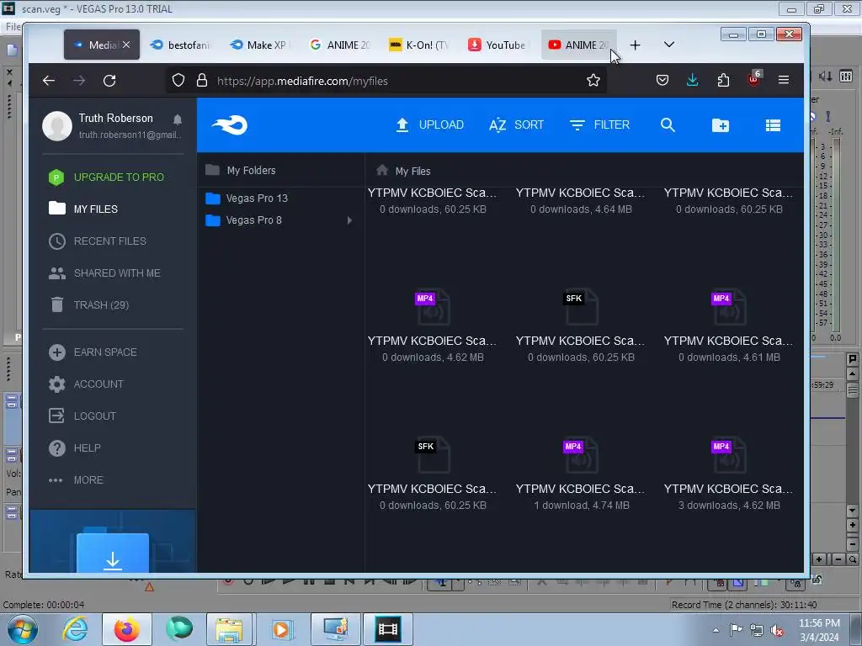The height and width of the screenshot is (646, 862).
Task: Open ACCOUNT settings
Action: click(x=86, y=384)
